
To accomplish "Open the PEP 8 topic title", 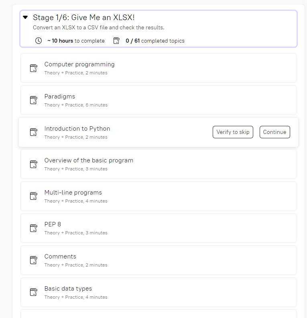I will pyautogui.click(x=53, y=224).
